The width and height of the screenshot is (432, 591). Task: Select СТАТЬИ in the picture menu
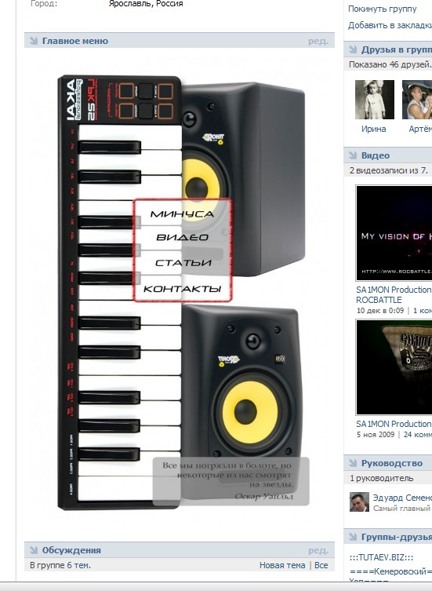[183, 263]
